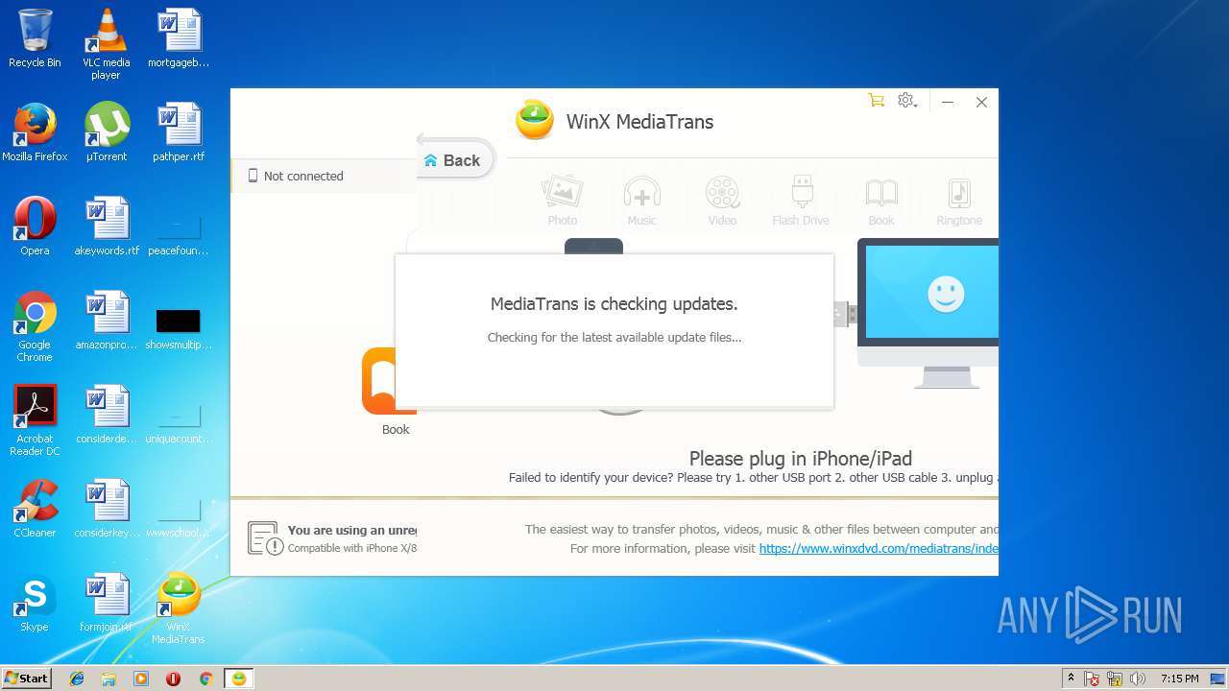Open Action Center flag tray icon
1229x691 pixels.
[1093, 679]
